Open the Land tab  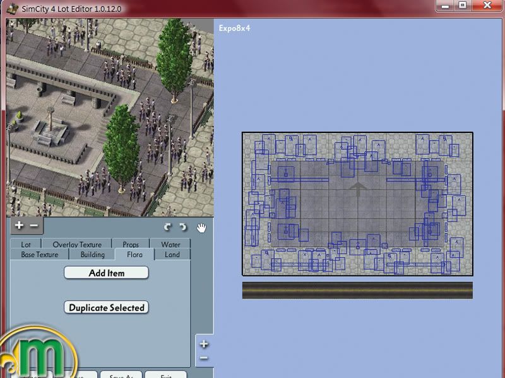point(172,255)
